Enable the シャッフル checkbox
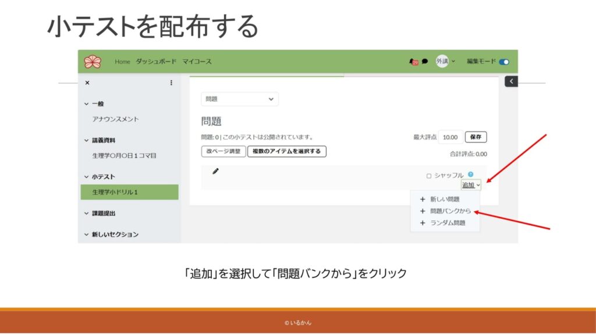The height and width of the screenshot is (335, 596). click(429, 176)
